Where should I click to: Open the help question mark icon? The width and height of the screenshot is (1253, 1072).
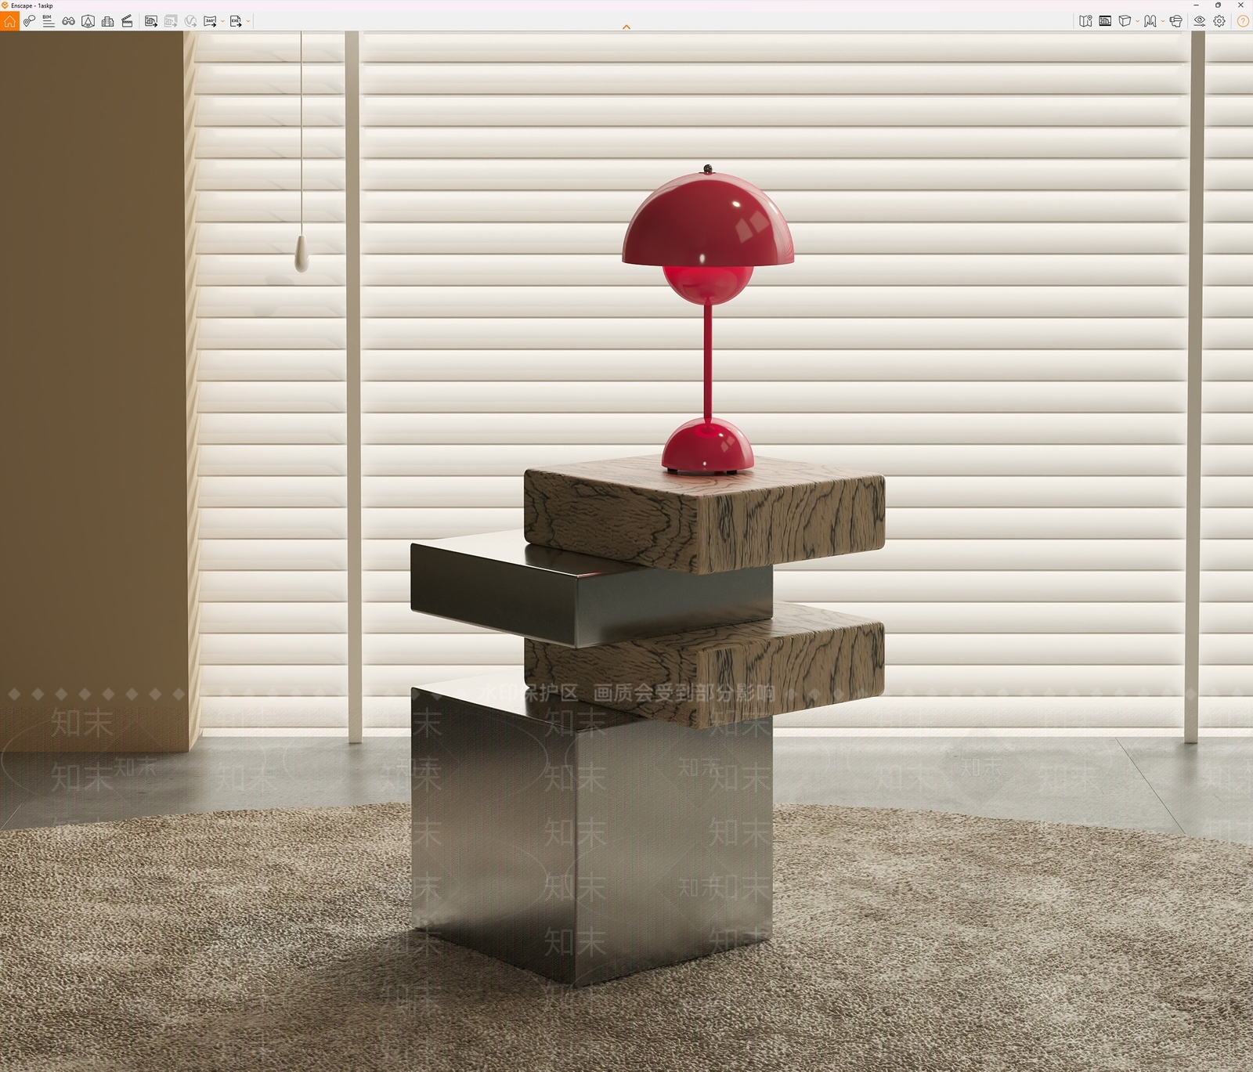click(1243, 21)
